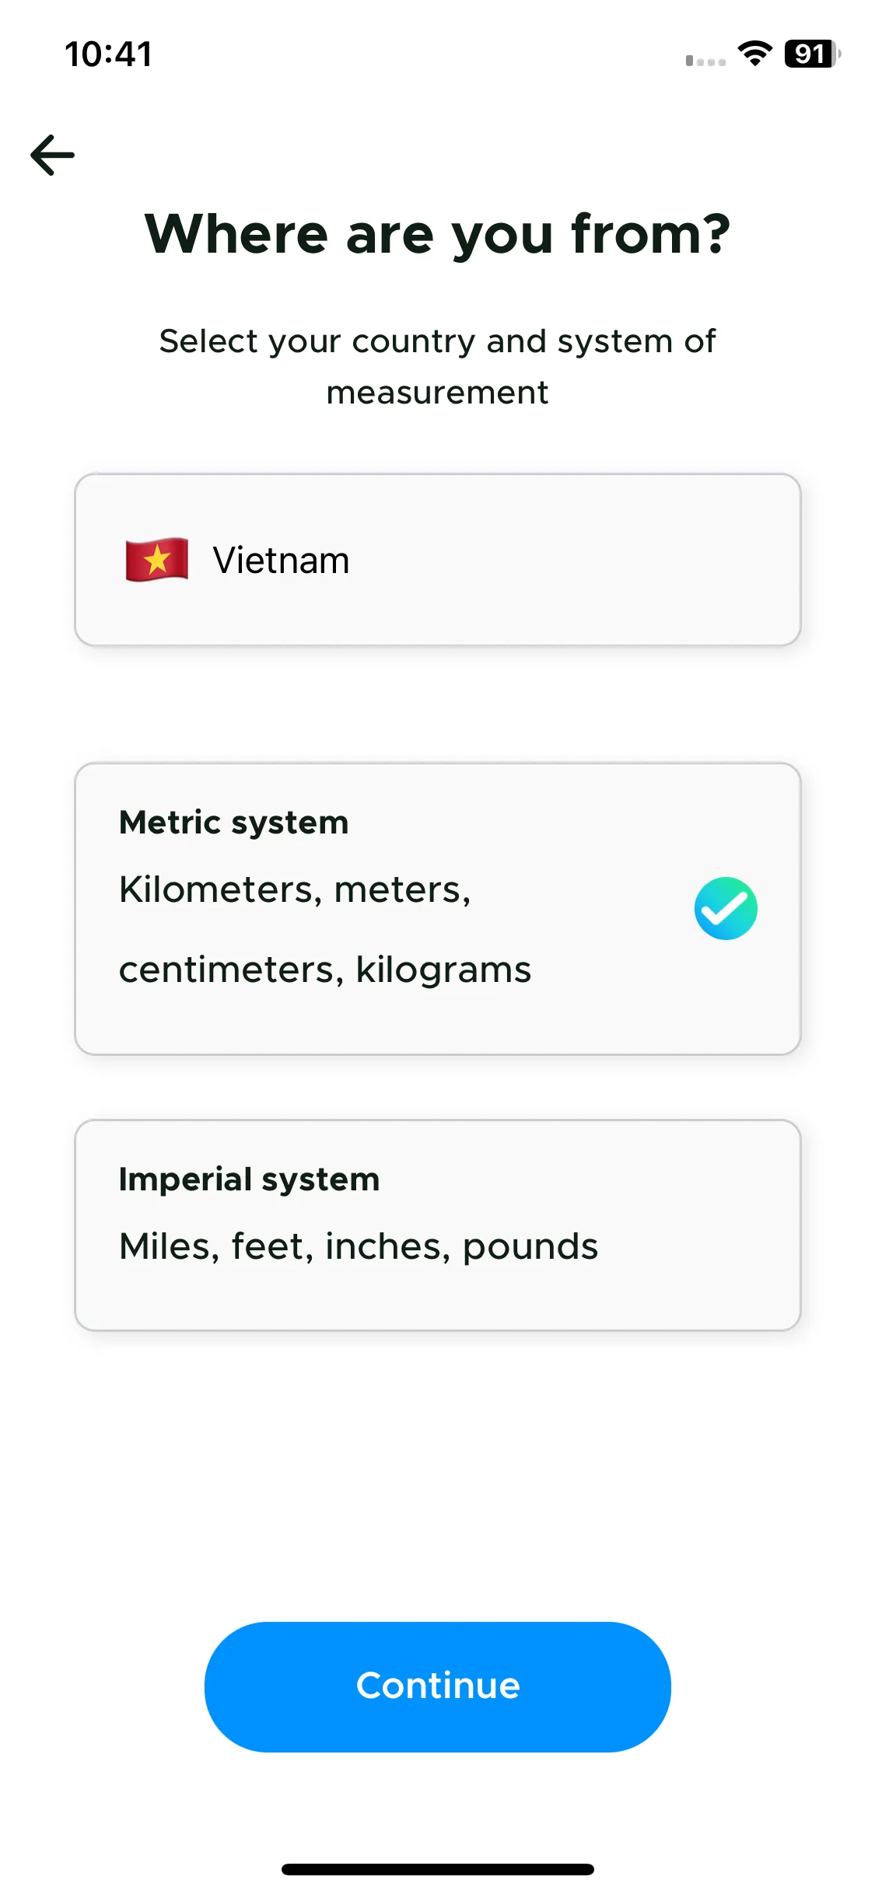Tap the Wi-Fi status icon

[x=754, y=54]
